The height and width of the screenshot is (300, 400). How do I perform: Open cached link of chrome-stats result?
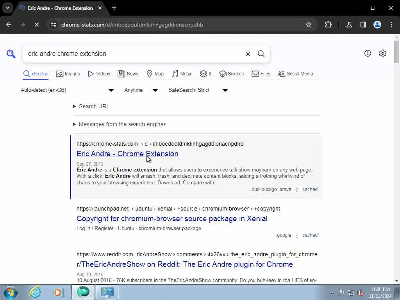[x=310, y=189]
